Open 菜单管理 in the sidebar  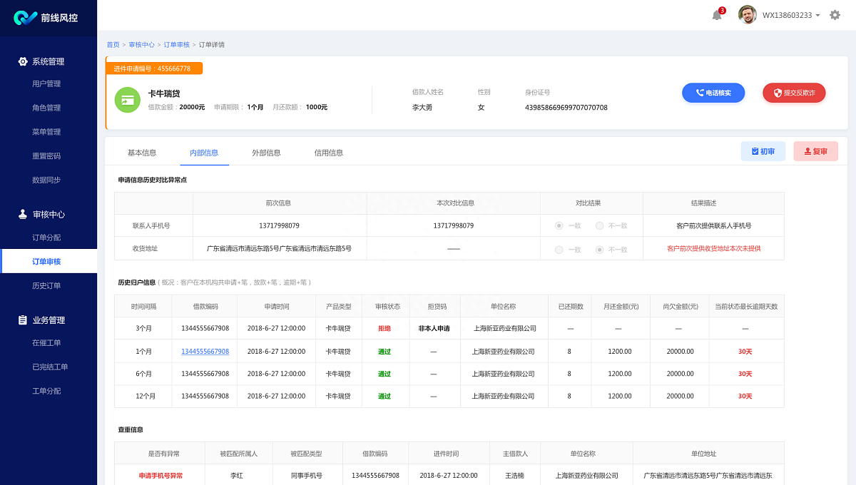point(46,132)
